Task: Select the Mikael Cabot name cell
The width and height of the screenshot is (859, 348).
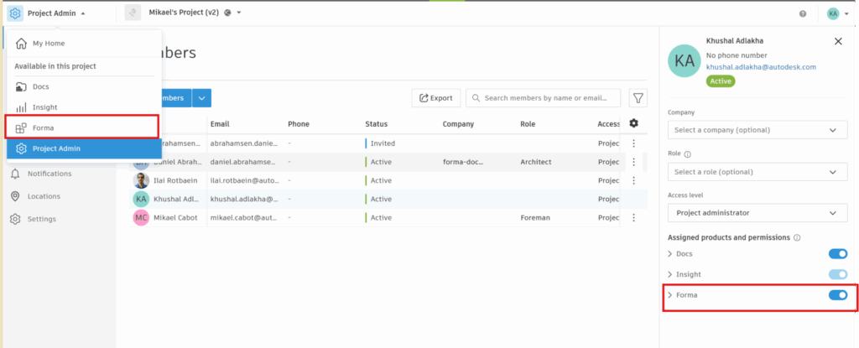Action: click(x=174, y=217)
